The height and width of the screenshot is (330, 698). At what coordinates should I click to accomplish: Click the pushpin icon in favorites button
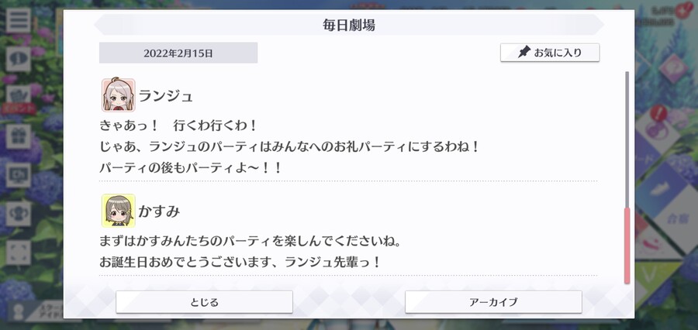pos(524,53)
